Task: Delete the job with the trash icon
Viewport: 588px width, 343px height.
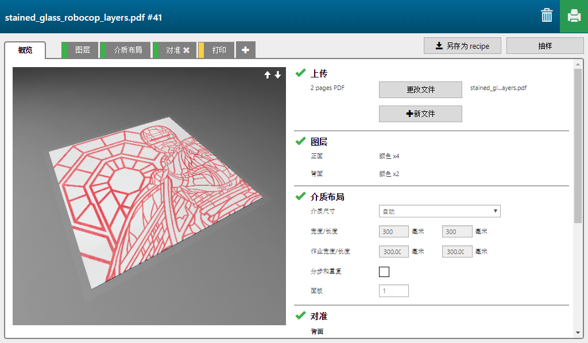Action: 547,15
